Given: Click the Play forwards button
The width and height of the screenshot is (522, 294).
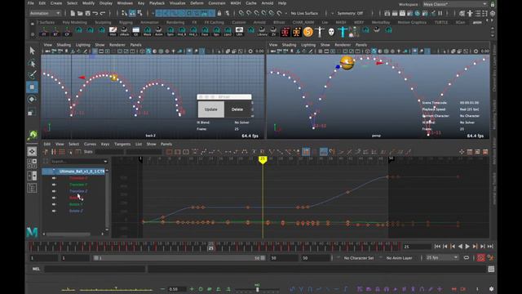Looking at the screenshot, I should (x=467, y=247).
